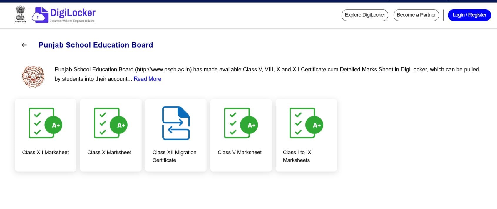The image size is (497, 209).
Task: Click the Class XII Migration Certificate label
Action: coord(174,156)
